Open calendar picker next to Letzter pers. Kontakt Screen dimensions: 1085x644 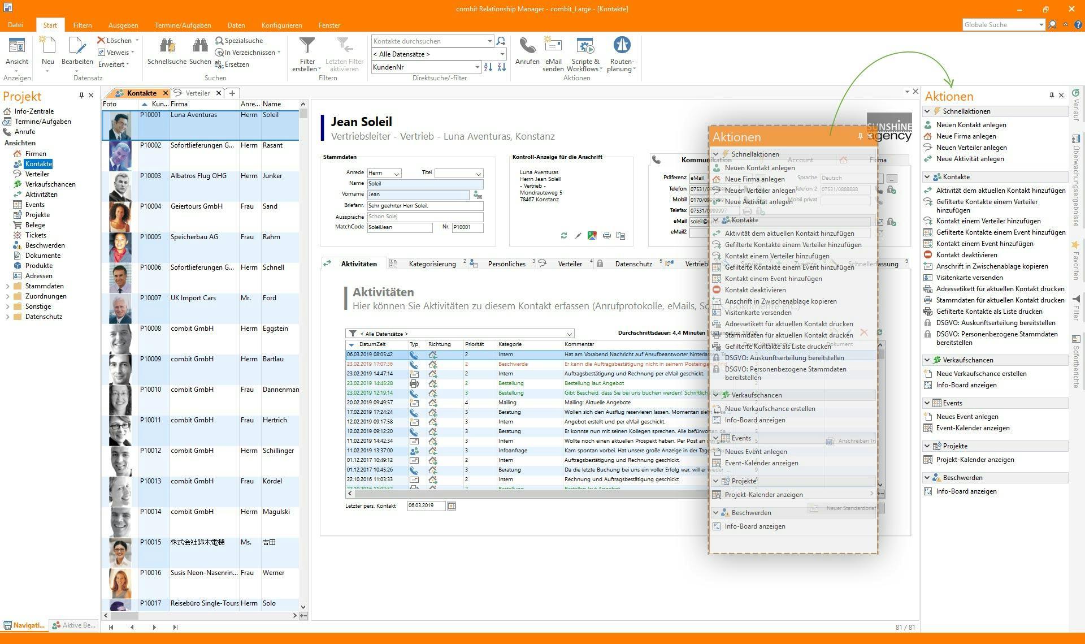452,506
